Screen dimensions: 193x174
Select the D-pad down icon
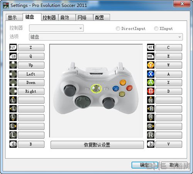pyautogui.click(x=13, y=83)
